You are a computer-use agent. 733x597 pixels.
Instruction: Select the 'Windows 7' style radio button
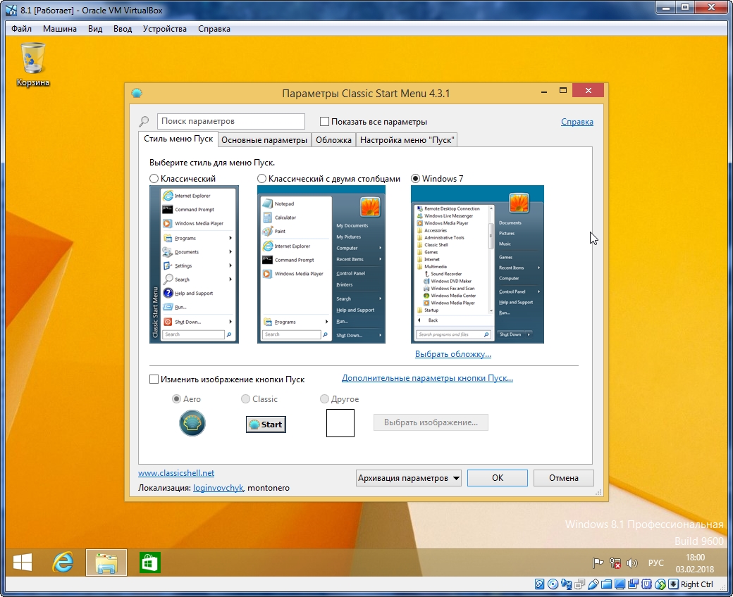coord(415,178)
